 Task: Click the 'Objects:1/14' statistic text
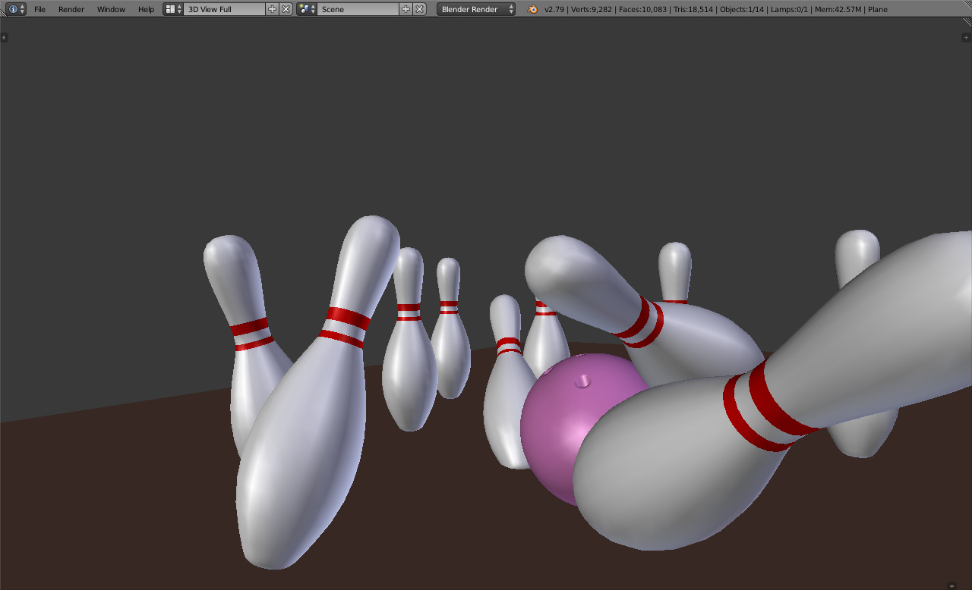pyautogui.click(x=743, y=10)
